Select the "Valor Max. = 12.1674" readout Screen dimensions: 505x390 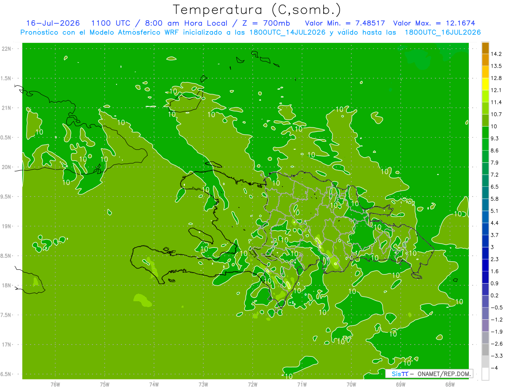(434, 23)
